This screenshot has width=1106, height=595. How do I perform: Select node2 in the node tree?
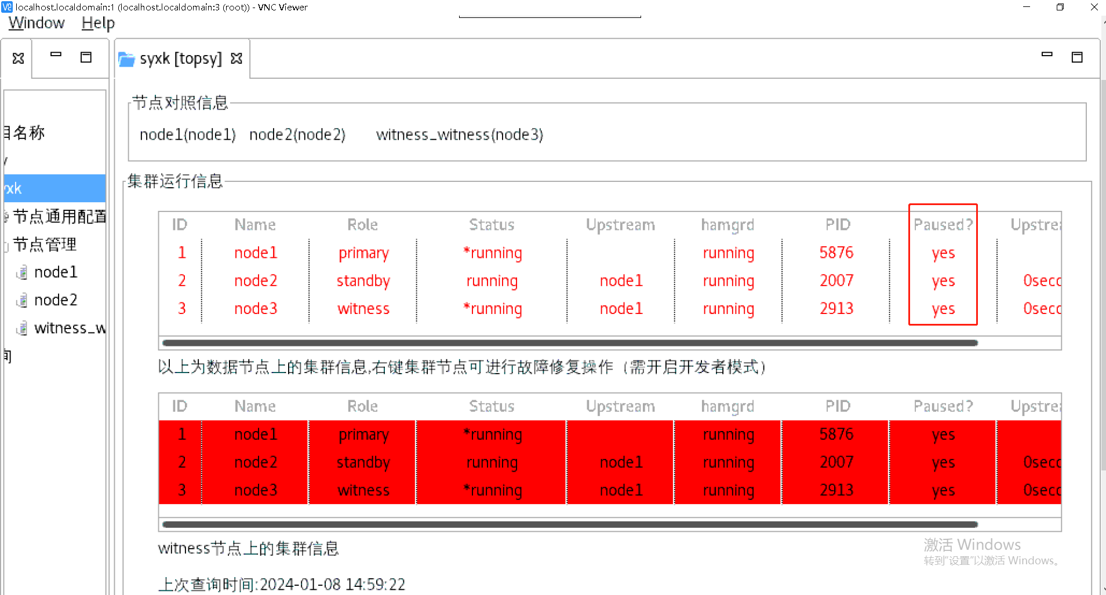pyautogui.click(x=56, y=300)
